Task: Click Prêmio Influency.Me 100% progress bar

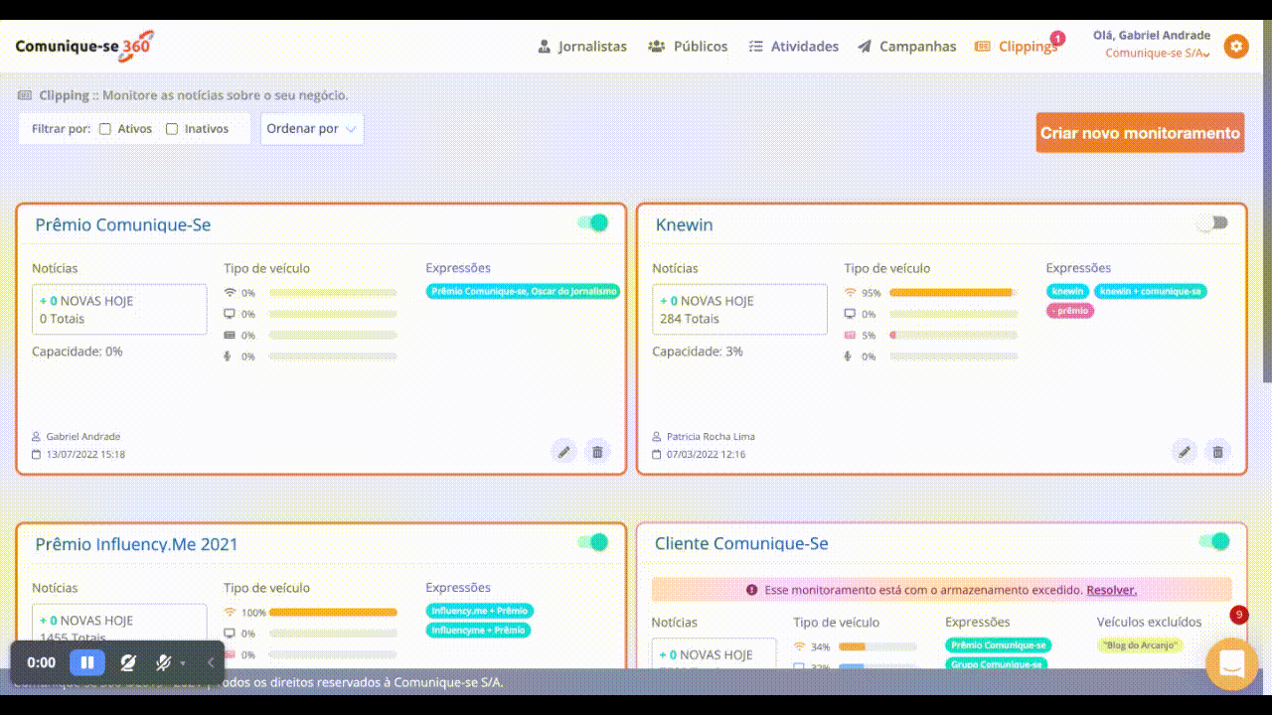Action: pyautogui.click(x=333, y=613)
